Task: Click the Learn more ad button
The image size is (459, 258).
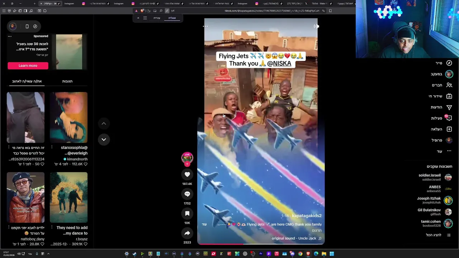Action: point(28,66)
